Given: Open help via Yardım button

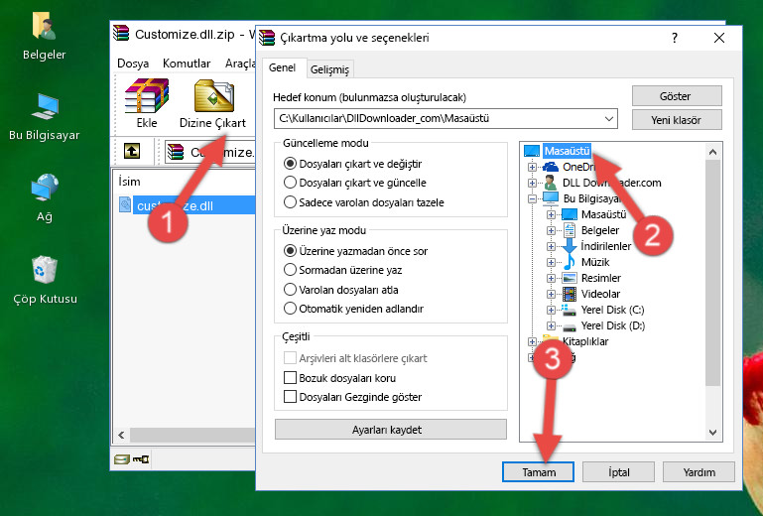Looking at the screenshot, I should click(x=699, y=471).
